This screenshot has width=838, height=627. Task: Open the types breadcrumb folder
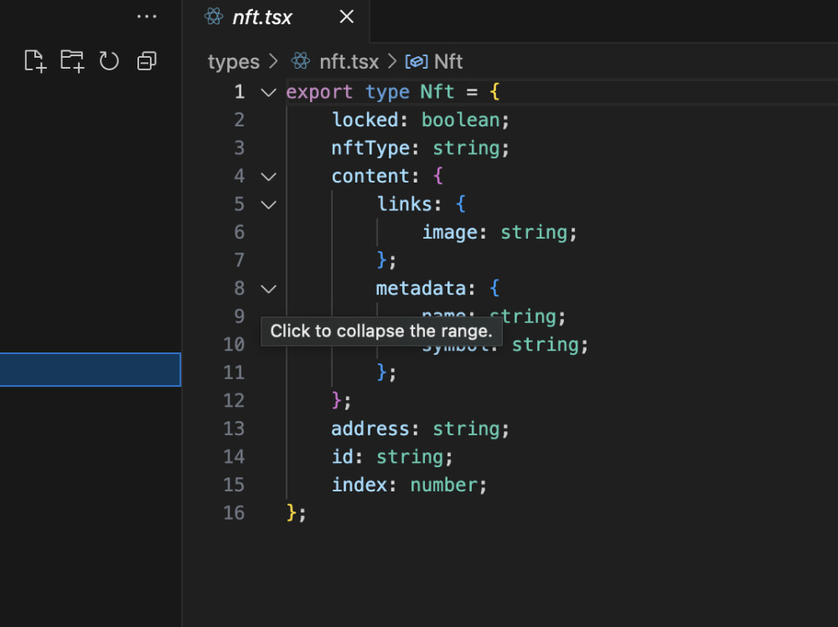(234, 61)
